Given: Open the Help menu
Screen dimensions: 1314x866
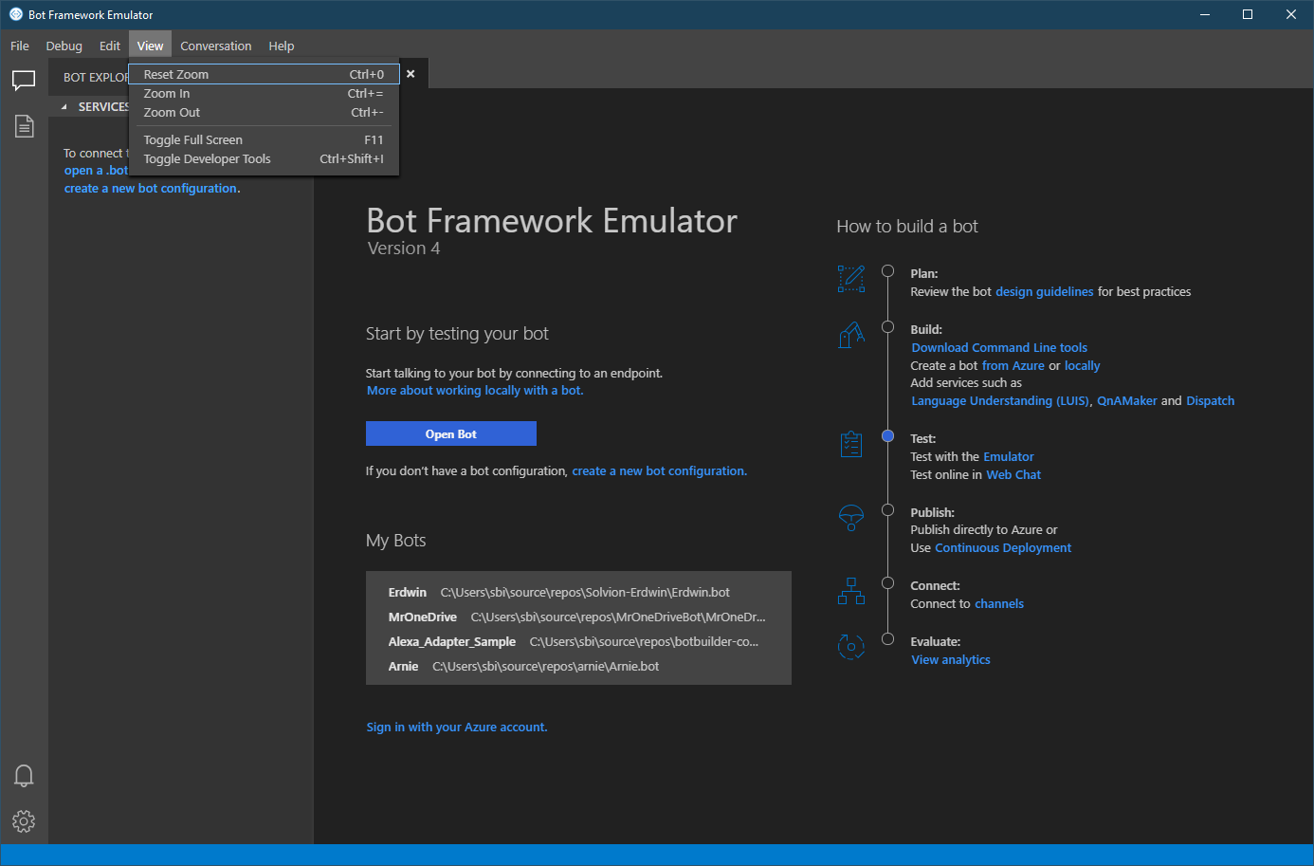Looking at the screenshot, I should [x=281, y=46].
